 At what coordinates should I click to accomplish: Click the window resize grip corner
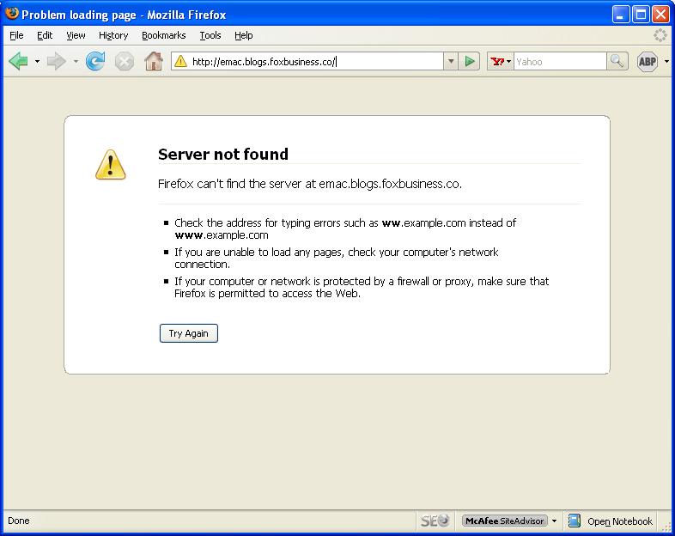click(666, 527)
